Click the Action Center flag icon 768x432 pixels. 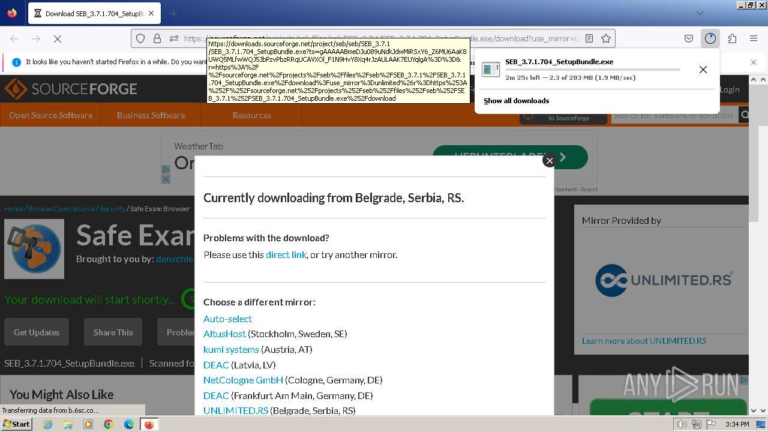pyautogui.click(x=711, y=424)
